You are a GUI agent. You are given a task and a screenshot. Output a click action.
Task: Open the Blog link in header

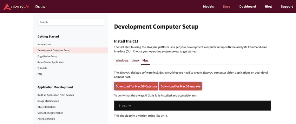coord(268,6)
